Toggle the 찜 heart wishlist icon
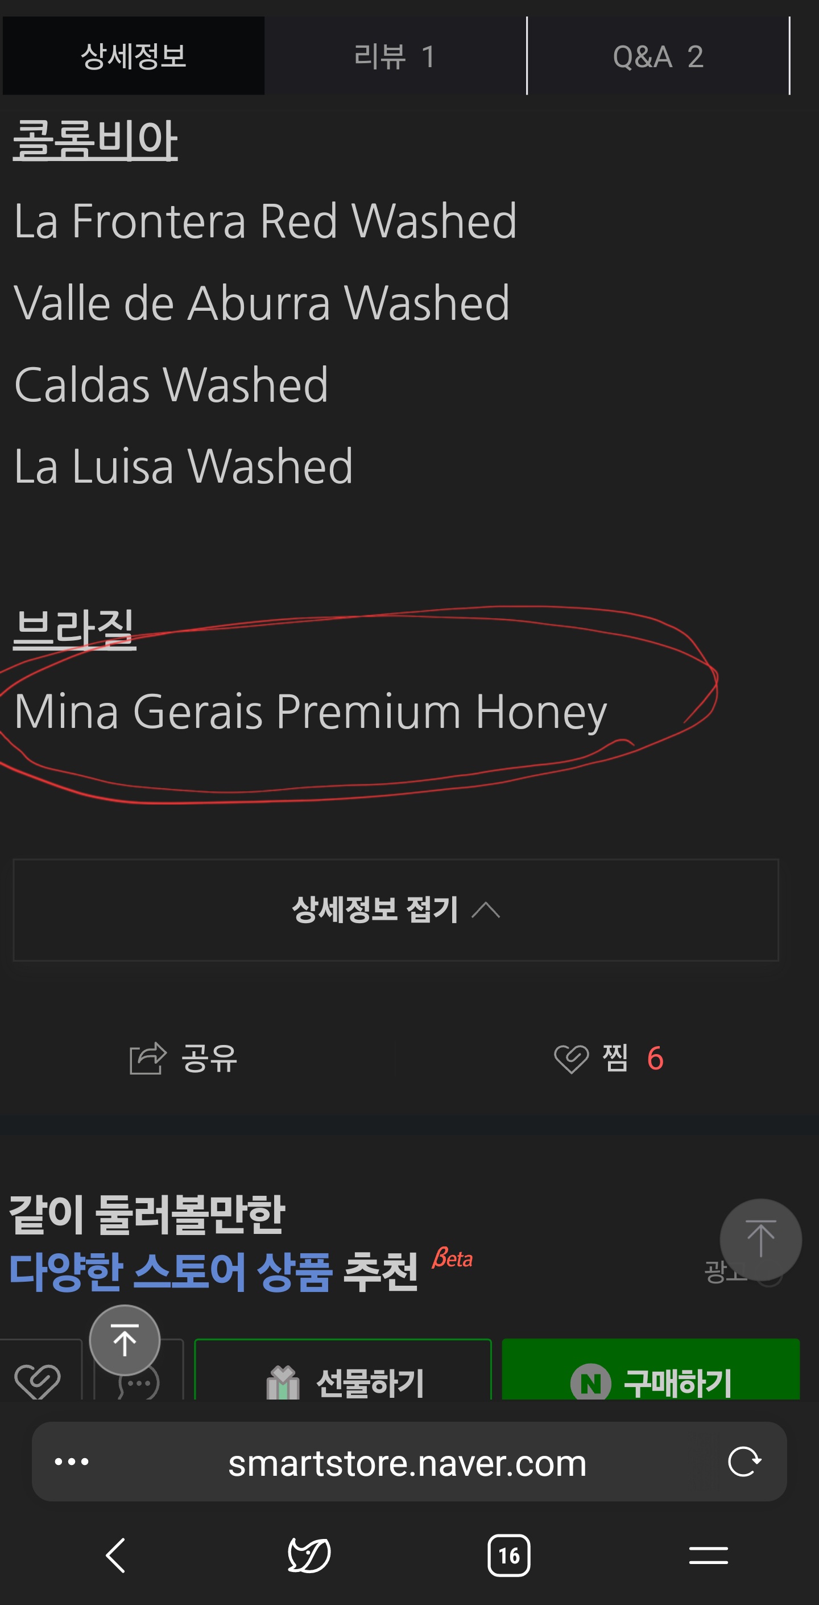Viewport: 819px width, 1605px height. click(x=571, y=1059)
